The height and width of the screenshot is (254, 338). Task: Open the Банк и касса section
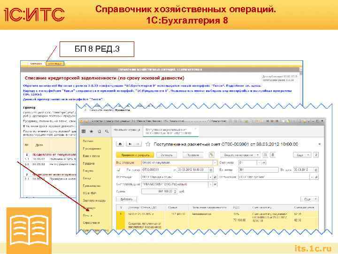(91, 156)
